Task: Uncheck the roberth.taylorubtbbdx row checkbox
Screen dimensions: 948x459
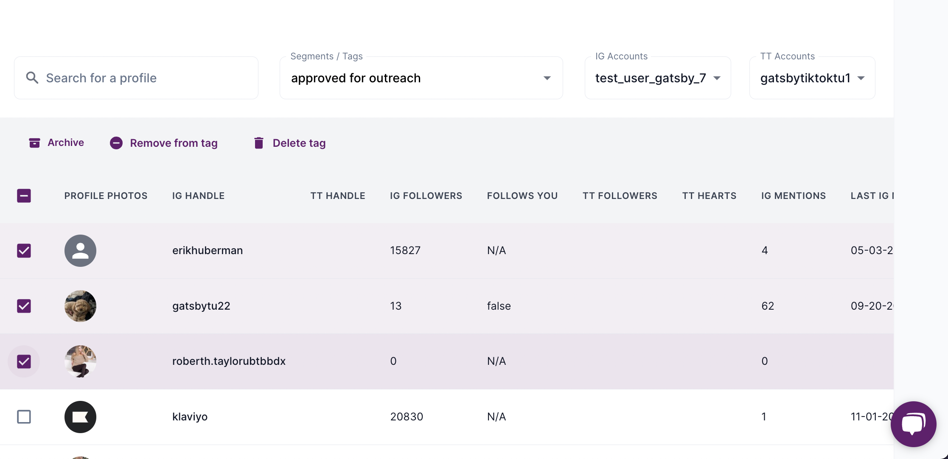Action: 24,361
